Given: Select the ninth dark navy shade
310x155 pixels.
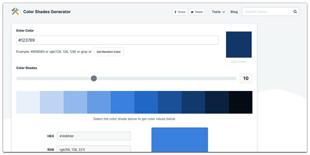Looking at the screenshot, I should tap(217, 102).
